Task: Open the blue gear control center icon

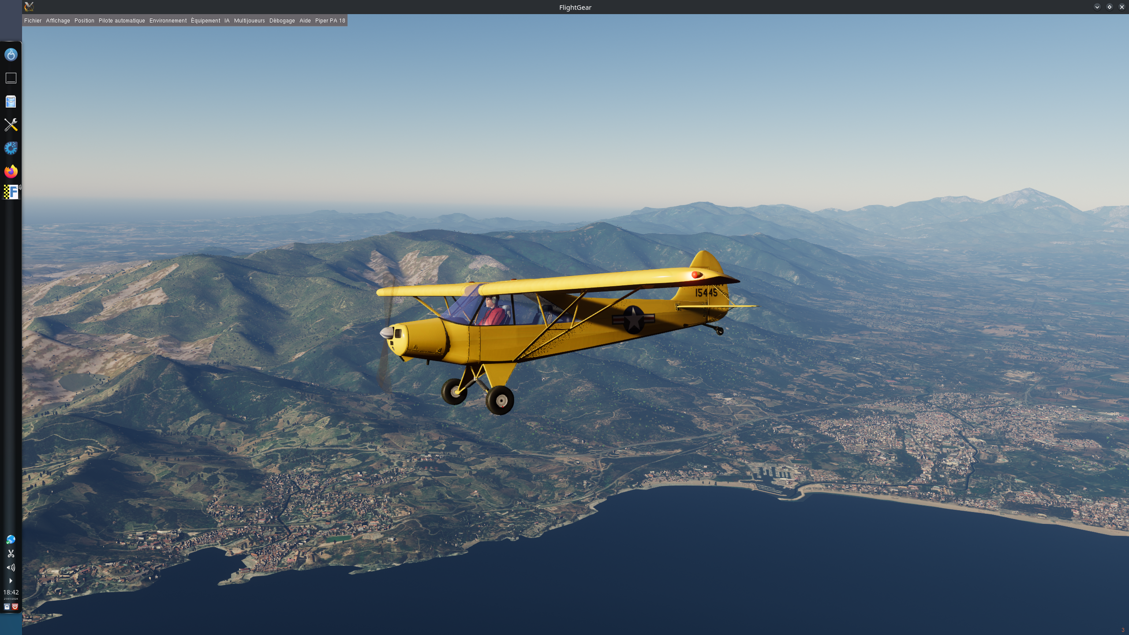Action: (x=11, y=148)
